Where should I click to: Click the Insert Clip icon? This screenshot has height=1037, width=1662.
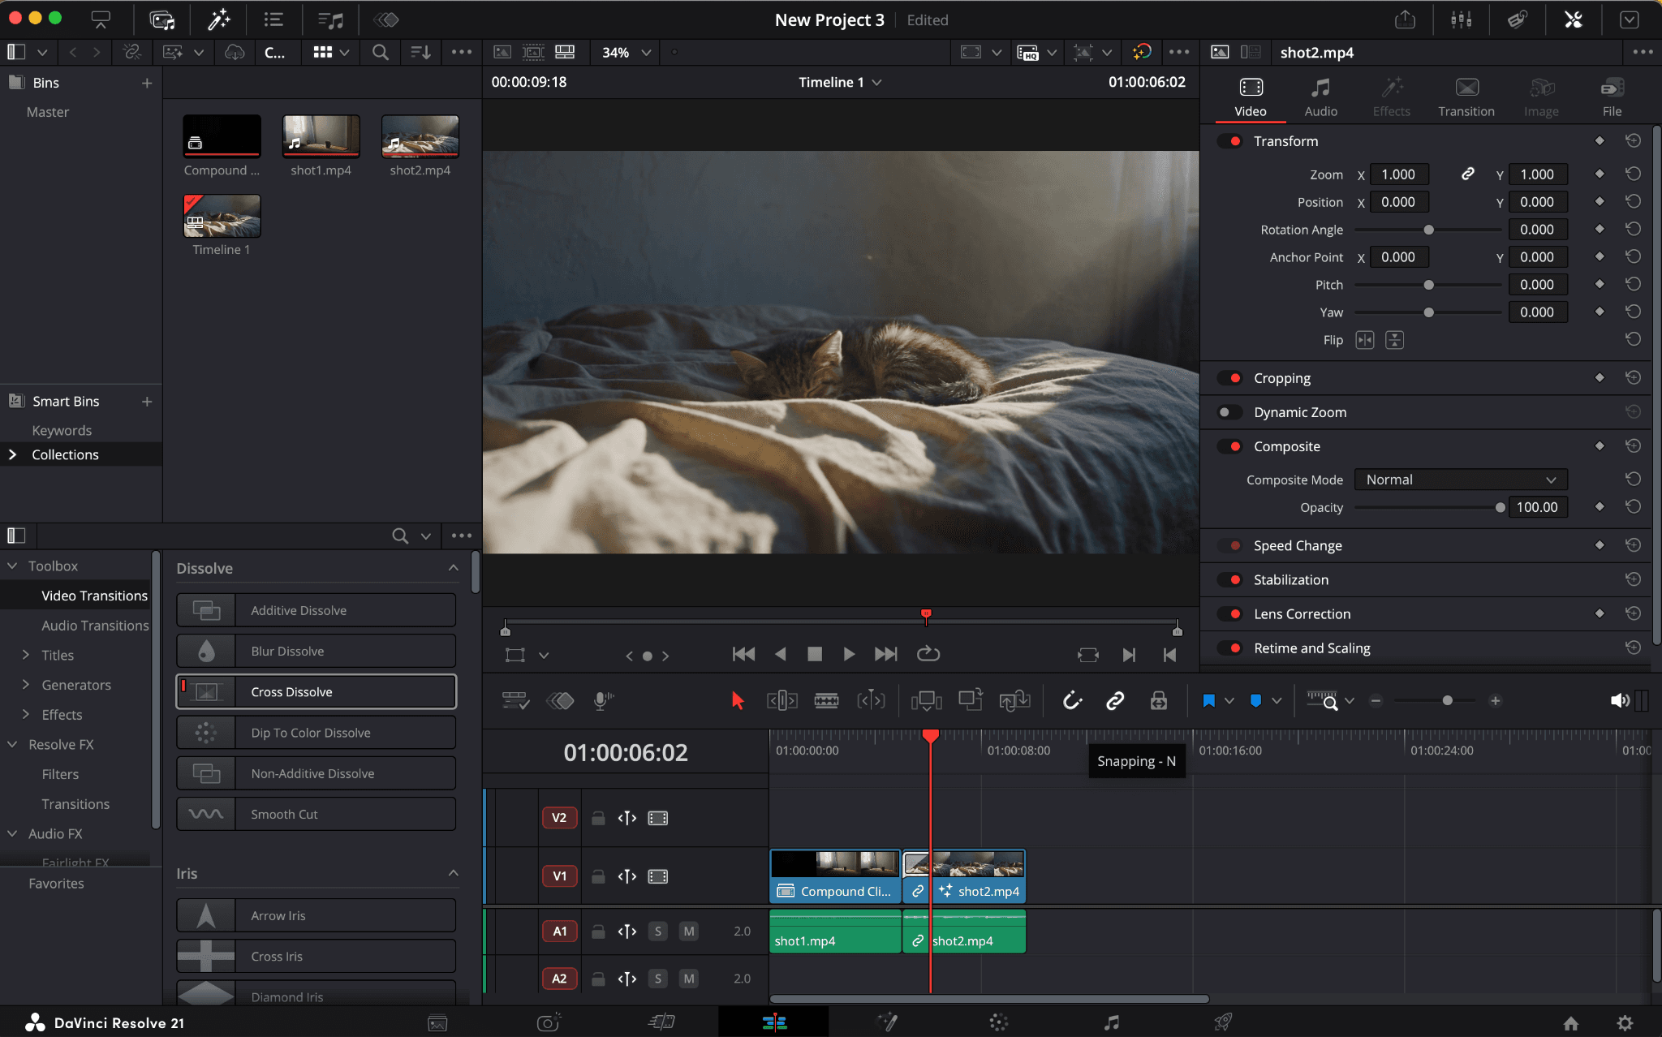point(926,700)
